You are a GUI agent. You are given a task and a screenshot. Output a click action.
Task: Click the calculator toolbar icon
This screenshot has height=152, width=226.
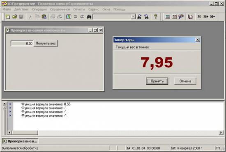tap(168, 17)
